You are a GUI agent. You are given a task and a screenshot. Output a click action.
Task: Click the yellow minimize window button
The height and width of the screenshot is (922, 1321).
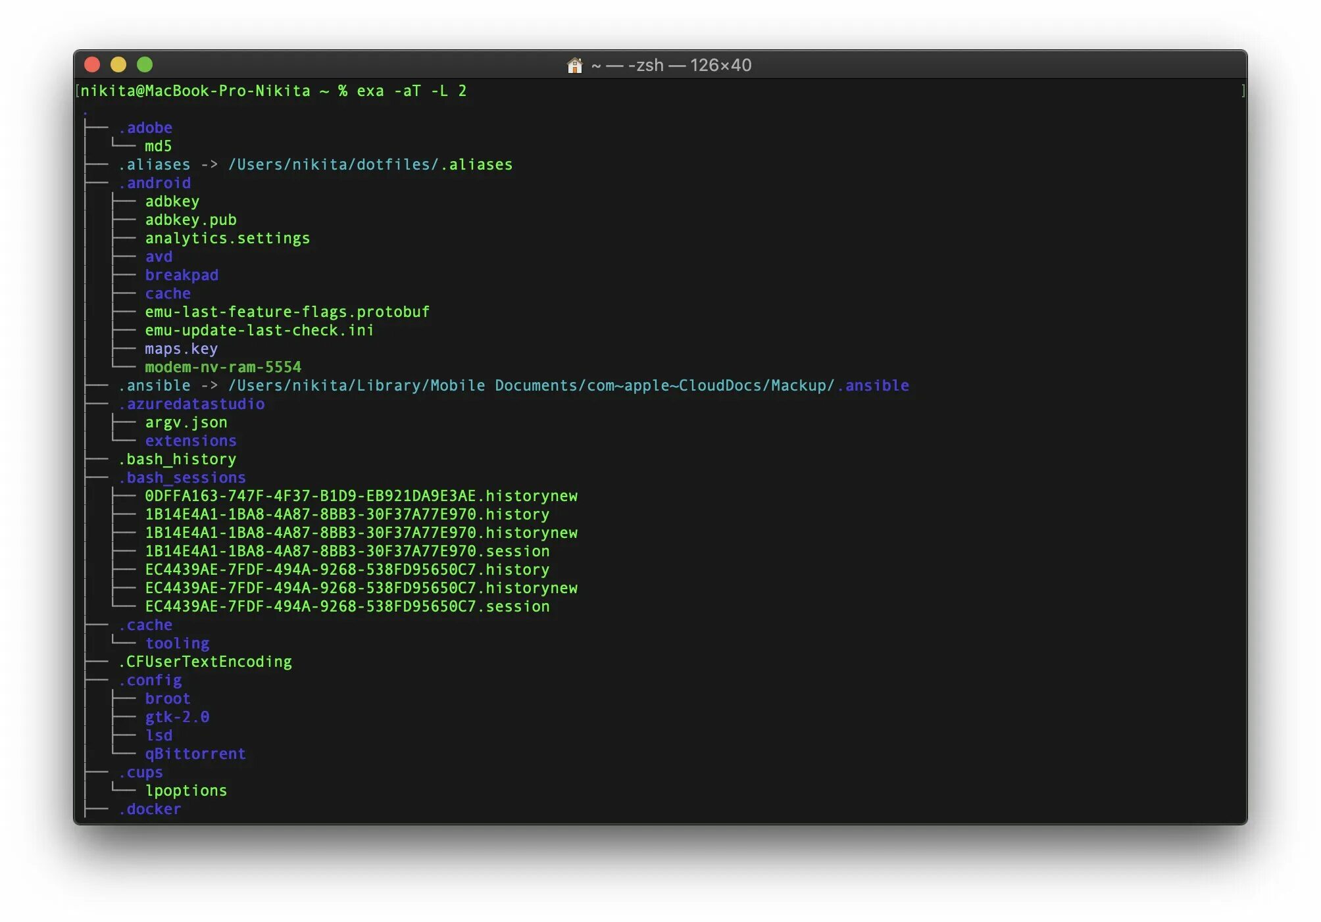118,64
